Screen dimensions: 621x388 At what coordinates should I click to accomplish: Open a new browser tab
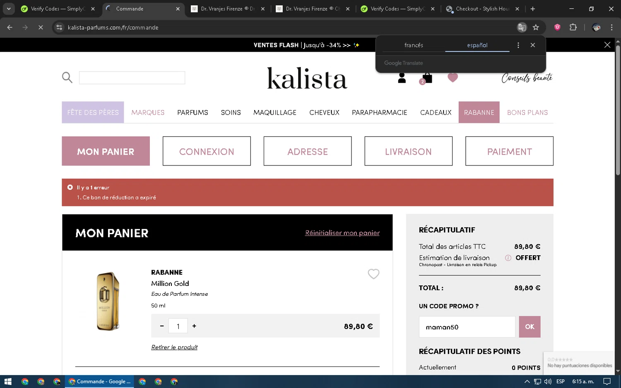tap(533, 9)
